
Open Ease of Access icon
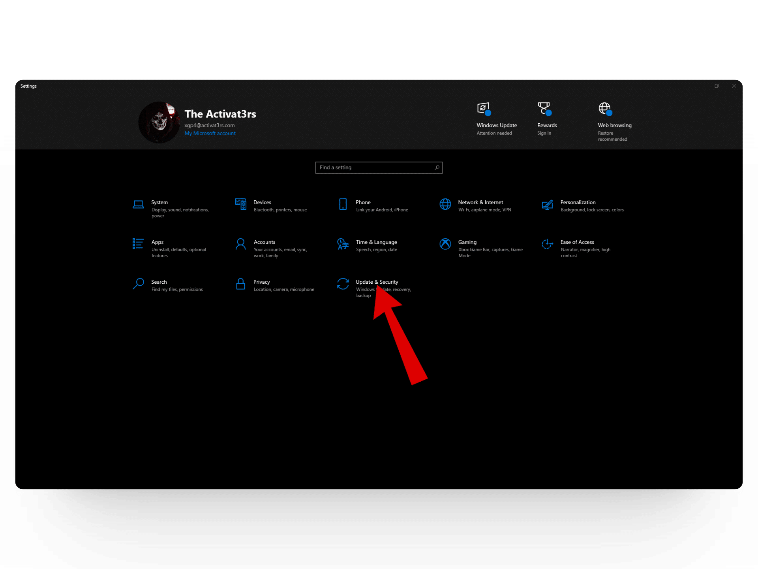point(547,244)
